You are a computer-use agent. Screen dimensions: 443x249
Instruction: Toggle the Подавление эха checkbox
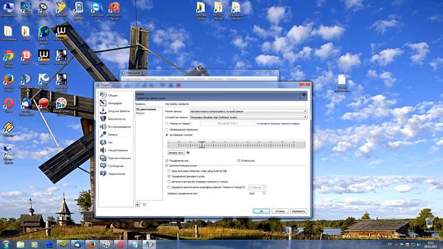point(177,160)
